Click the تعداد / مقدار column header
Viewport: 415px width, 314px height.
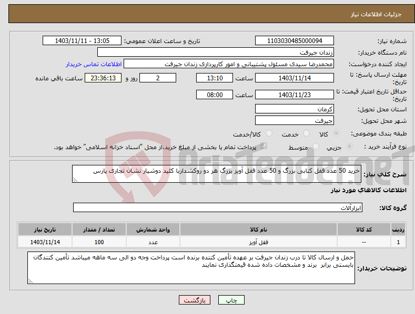(x=99, y=229)
